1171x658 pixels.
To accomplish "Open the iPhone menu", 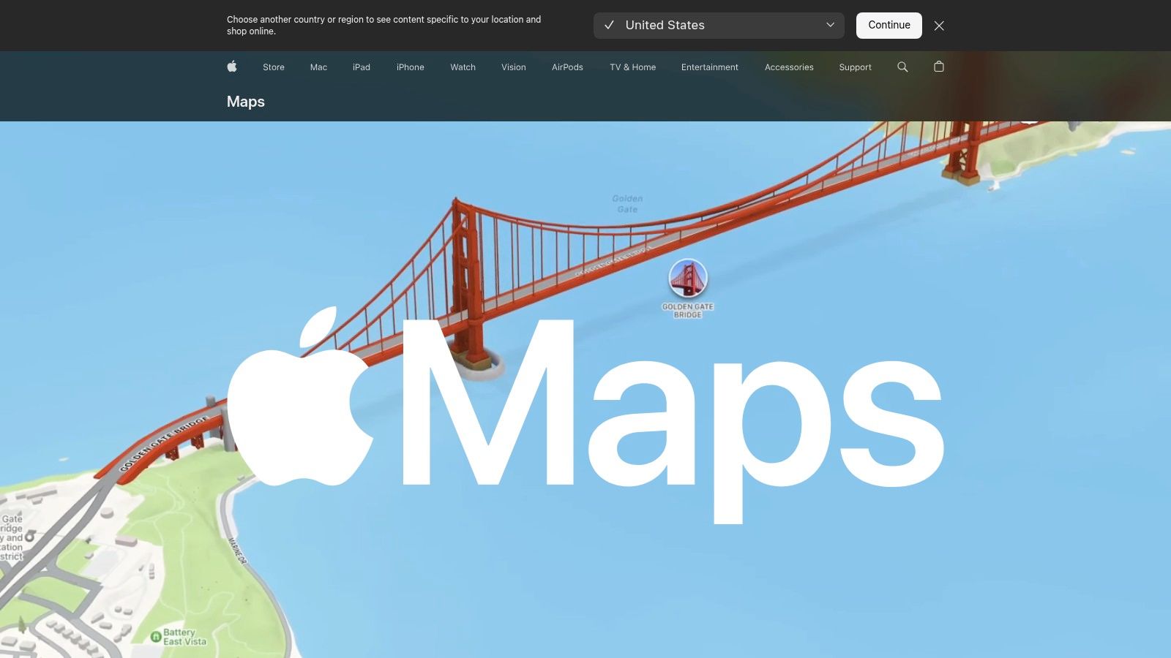I will [x=411, y=67].
